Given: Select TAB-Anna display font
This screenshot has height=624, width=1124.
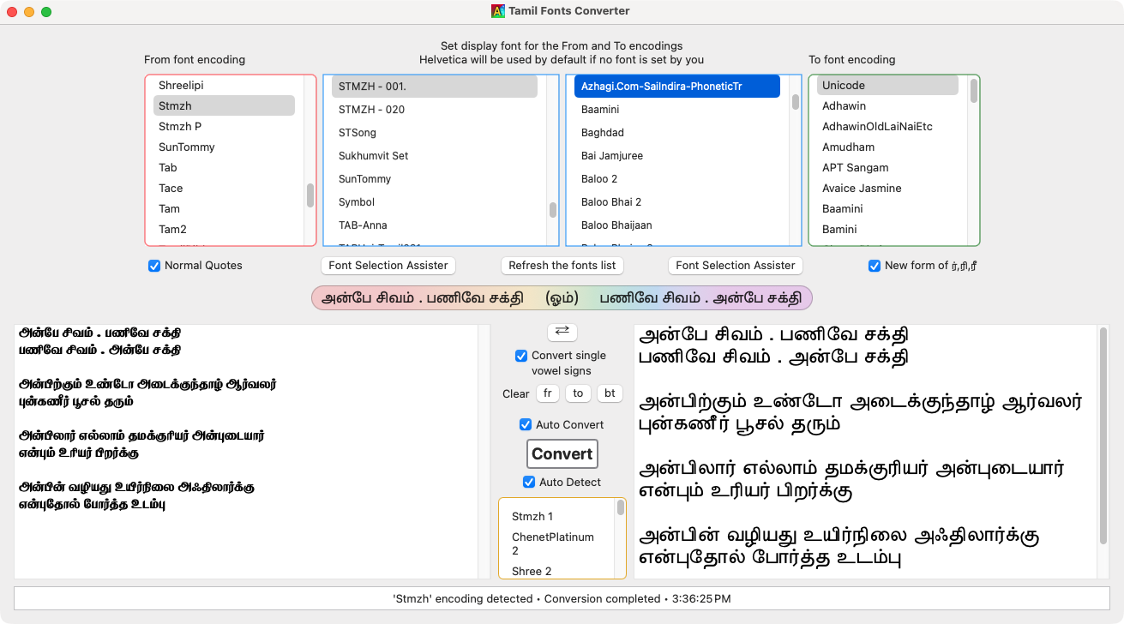Looking at the screenshot, I should pos(435,225).
